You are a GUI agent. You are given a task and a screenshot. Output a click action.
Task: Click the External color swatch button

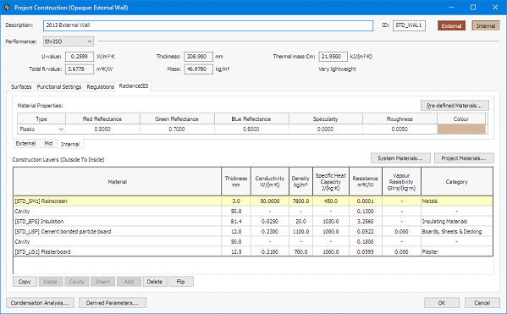tap(451, 26)
